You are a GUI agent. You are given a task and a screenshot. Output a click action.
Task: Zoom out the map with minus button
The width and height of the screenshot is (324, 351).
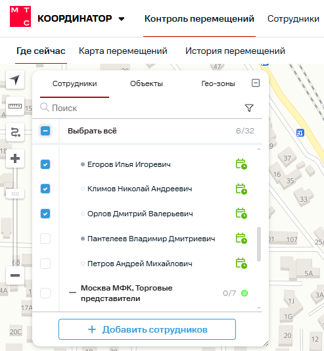(x=15, y=275)
